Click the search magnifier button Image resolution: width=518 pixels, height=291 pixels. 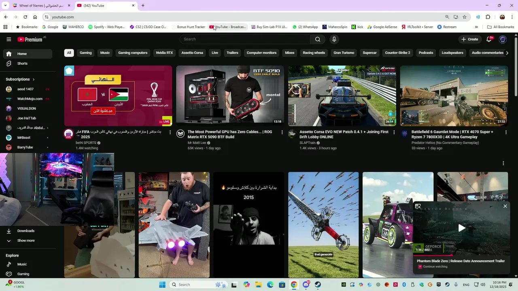(318, 39)
